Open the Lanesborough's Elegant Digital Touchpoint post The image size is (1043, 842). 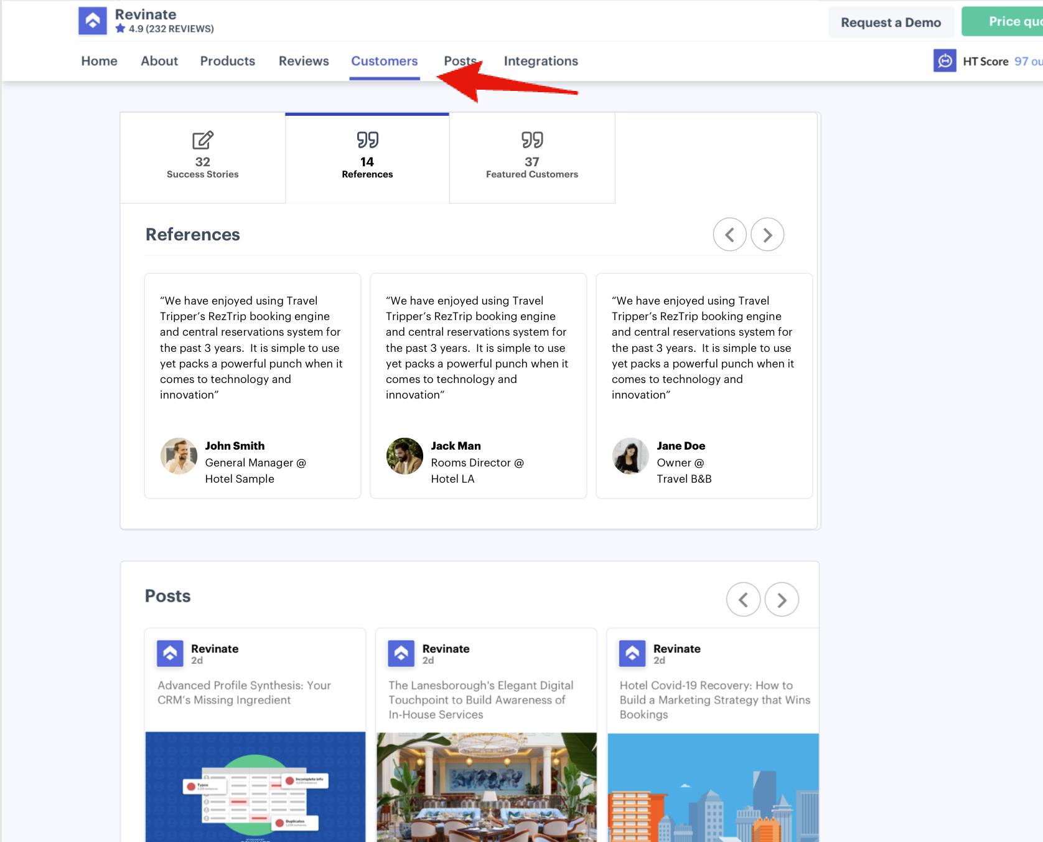point(481,700)
